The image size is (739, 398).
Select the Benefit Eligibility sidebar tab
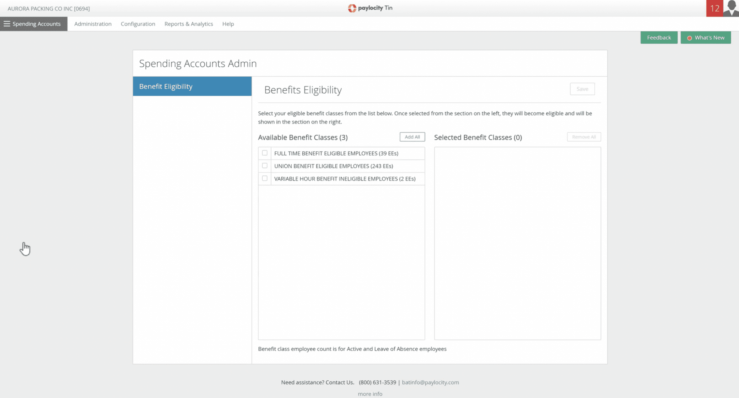pyautogui.click(x=192, y=86)
